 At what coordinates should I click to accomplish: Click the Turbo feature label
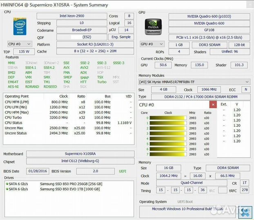coord(102,82)
